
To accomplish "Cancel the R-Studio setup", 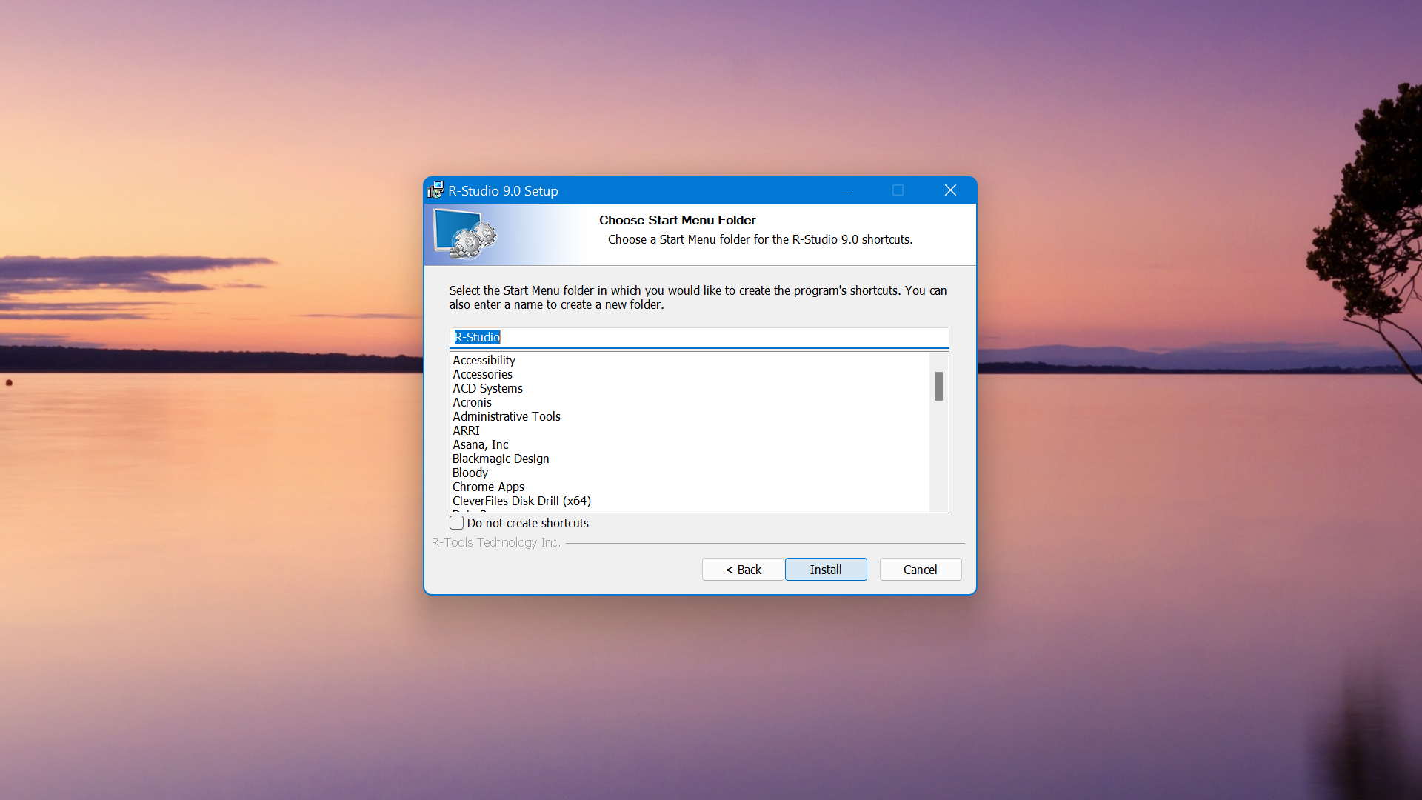I will pos(921,570).
